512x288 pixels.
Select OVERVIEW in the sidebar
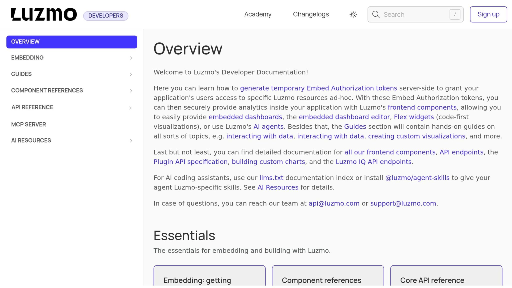[72, 42]
